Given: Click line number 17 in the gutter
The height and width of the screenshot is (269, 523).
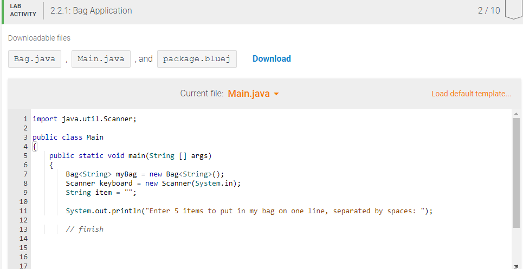Looking at the screenshot, I should [x=23, y=266].
